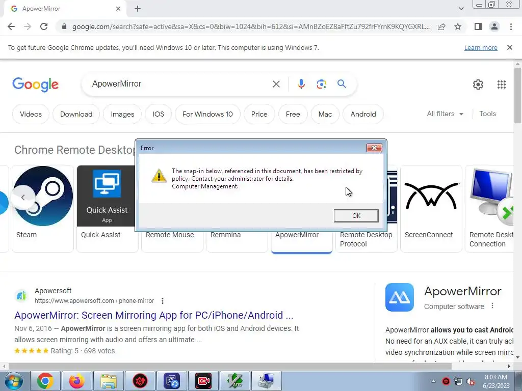Screen dimensions: 522x391
Task: Click the browser forward arrow
Action: click(28, 26)
